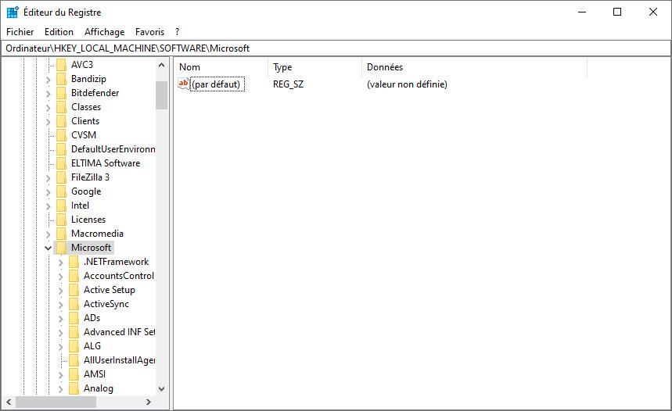Select the (par défaut) value entry

click(217, 84)
